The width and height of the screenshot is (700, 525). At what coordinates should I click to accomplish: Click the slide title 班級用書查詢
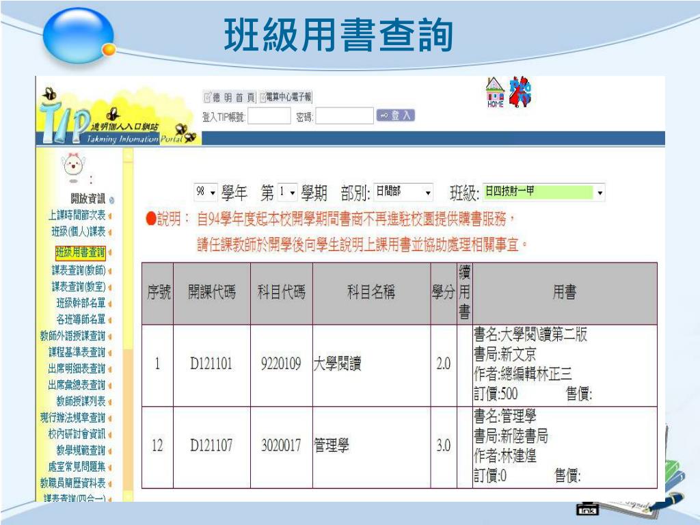click(338, 35)
